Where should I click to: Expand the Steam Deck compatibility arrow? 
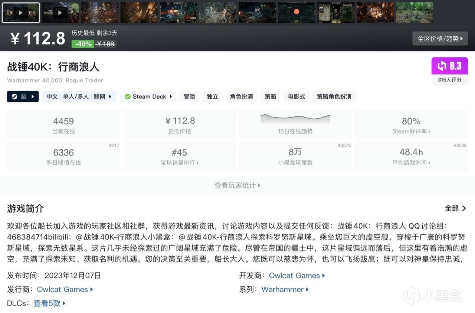click(171, 97)
